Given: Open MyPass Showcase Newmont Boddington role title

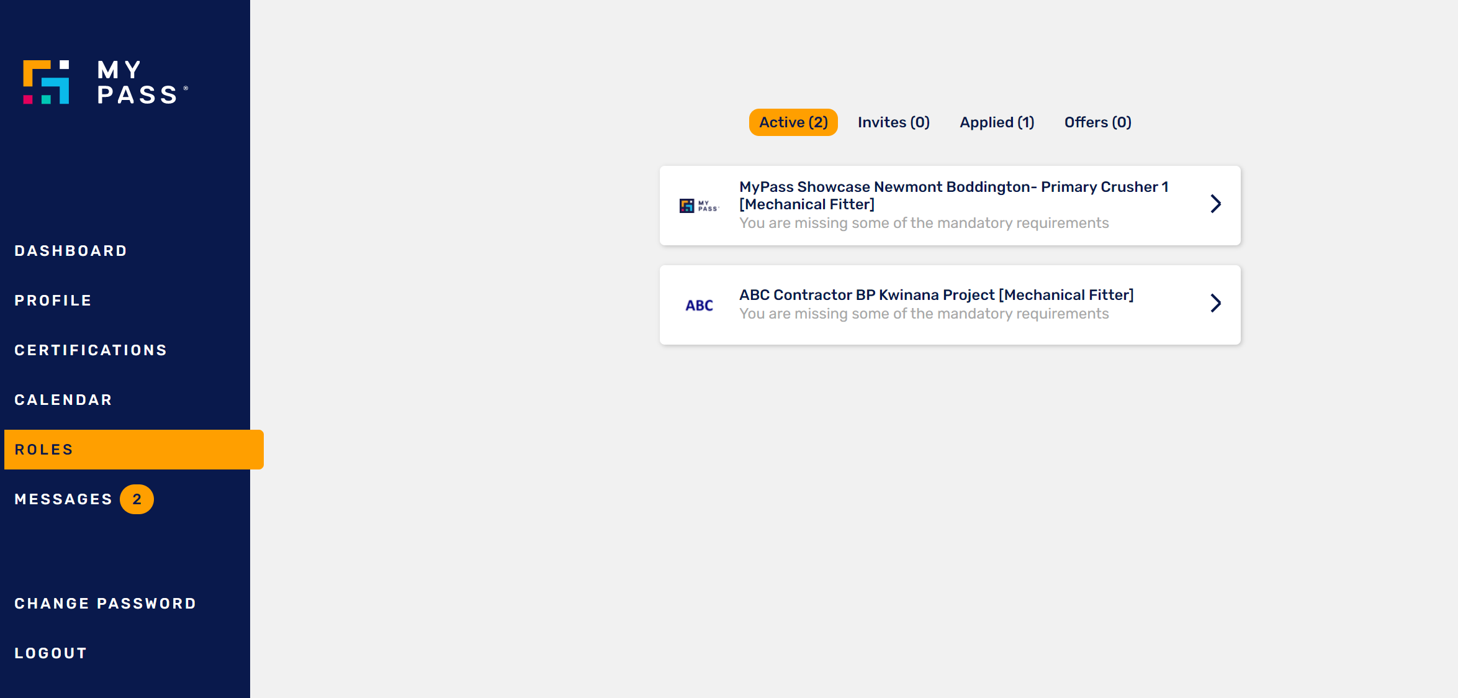Looking at the screenshot, I should tap(954, 196).
